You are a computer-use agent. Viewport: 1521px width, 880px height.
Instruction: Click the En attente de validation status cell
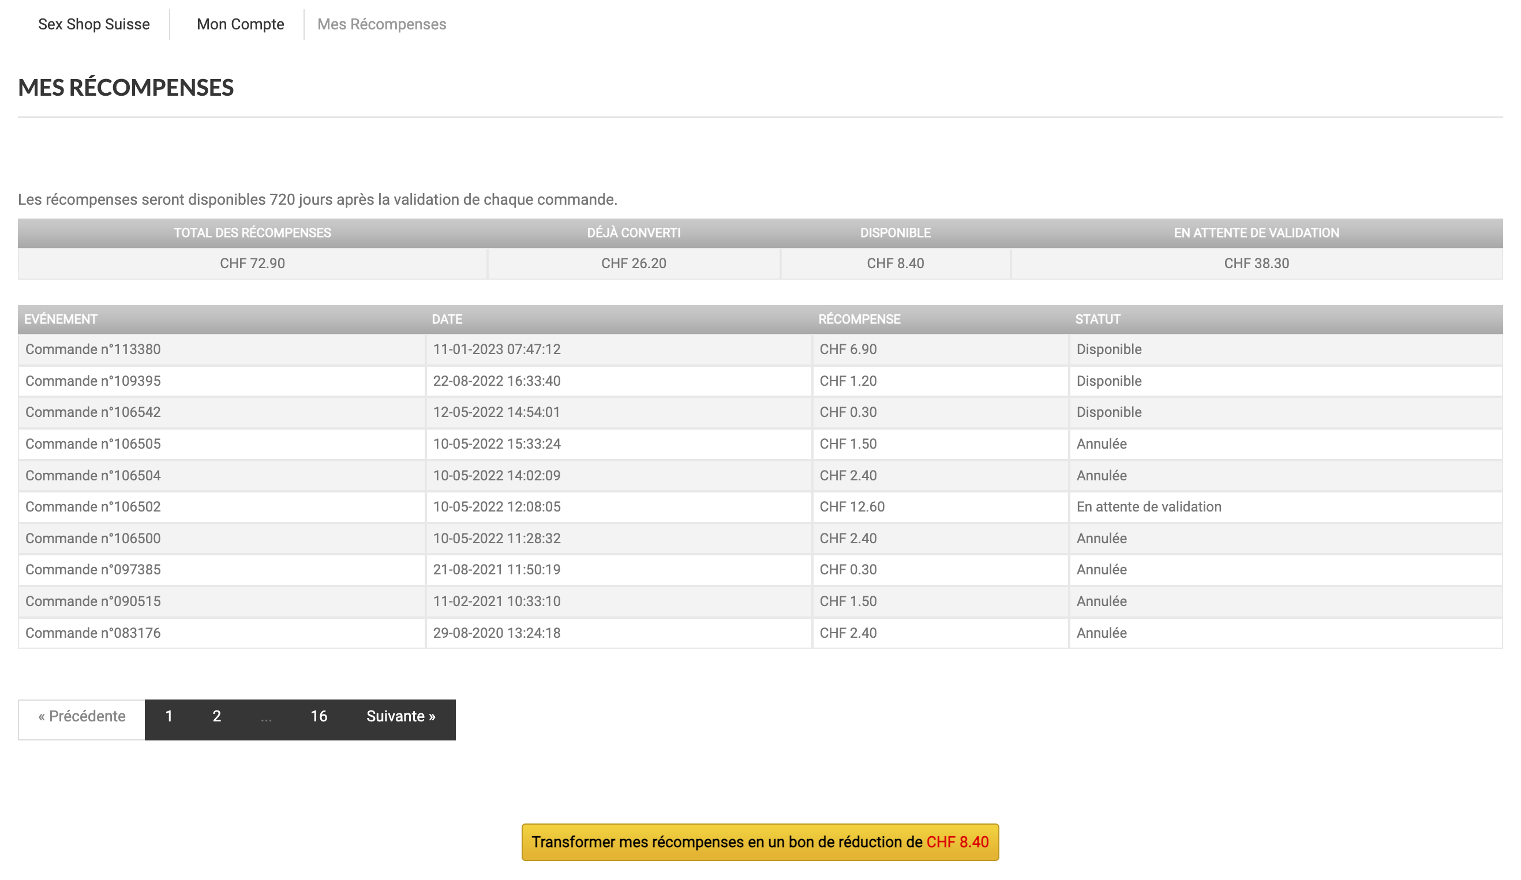point(1149,507)
